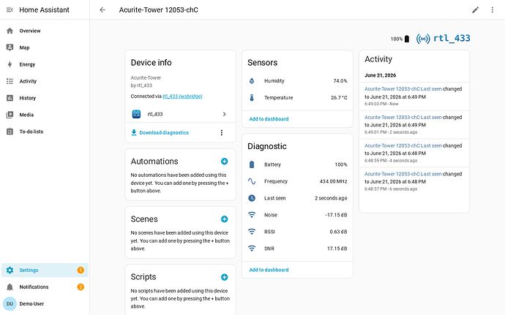Add Diagnostic entities to dashboard
The image size is (505, 315).
coord(269,270)
